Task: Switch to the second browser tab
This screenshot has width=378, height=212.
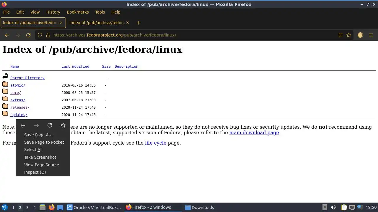Action: tap(99, 23)
